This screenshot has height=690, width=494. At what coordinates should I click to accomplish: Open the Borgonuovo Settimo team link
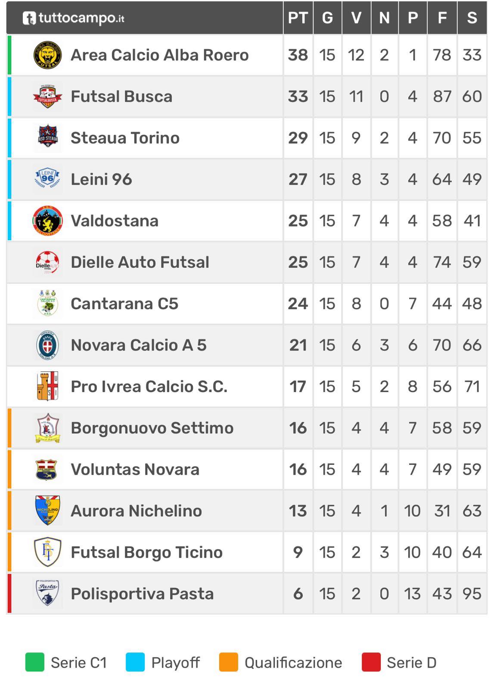[152, 428]
